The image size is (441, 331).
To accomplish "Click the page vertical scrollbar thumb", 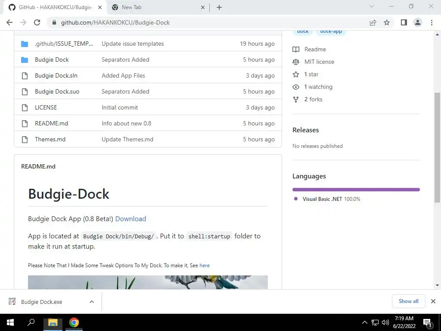I will click(437, 147).
